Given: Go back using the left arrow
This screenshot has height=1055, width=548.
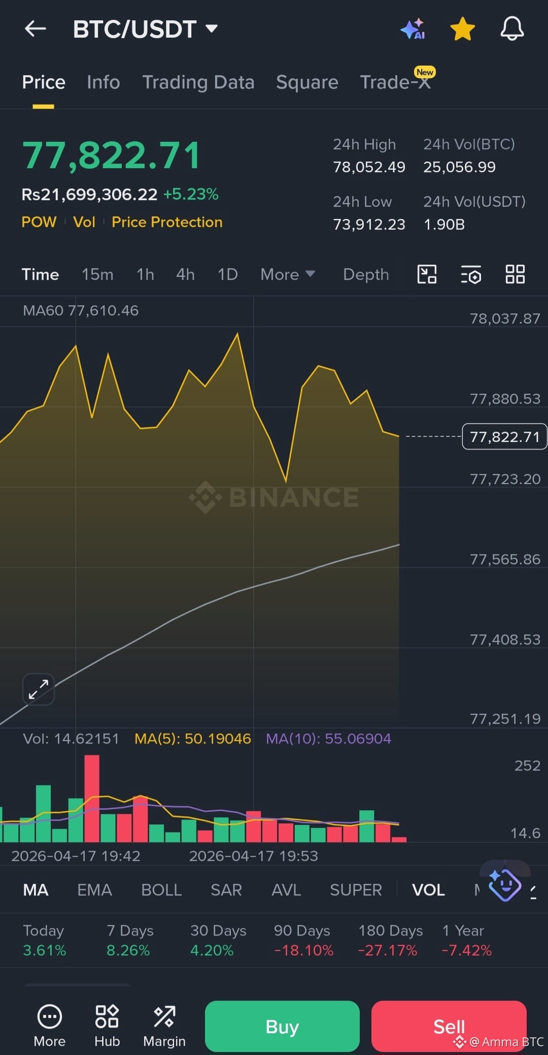Looking at the screenshot, I should coord(36,29).
